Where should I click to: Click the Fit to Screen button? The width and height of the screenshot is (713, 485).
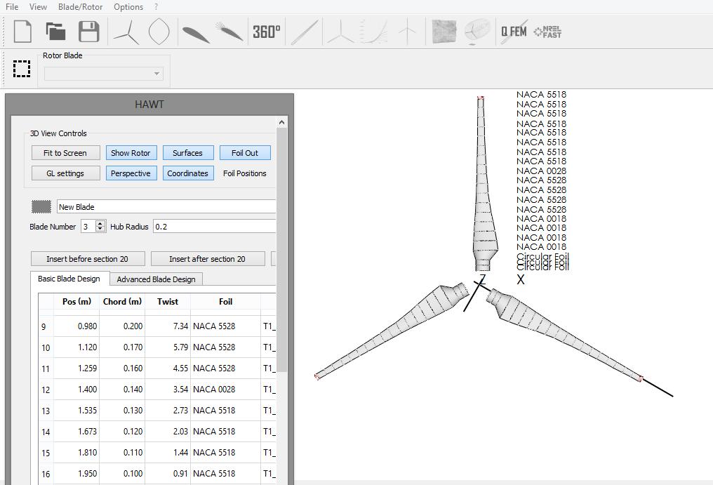(x=65, y=153)
